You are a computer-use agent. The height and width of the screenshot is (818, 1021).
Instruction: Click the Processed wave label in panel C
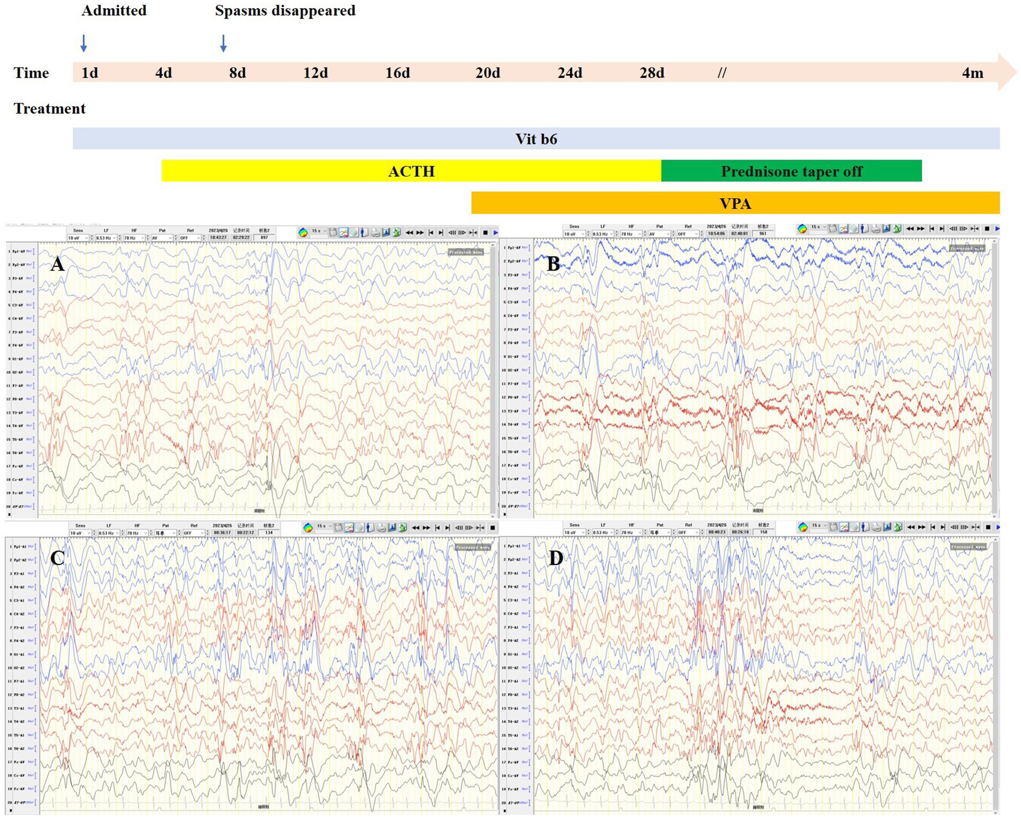472,547
